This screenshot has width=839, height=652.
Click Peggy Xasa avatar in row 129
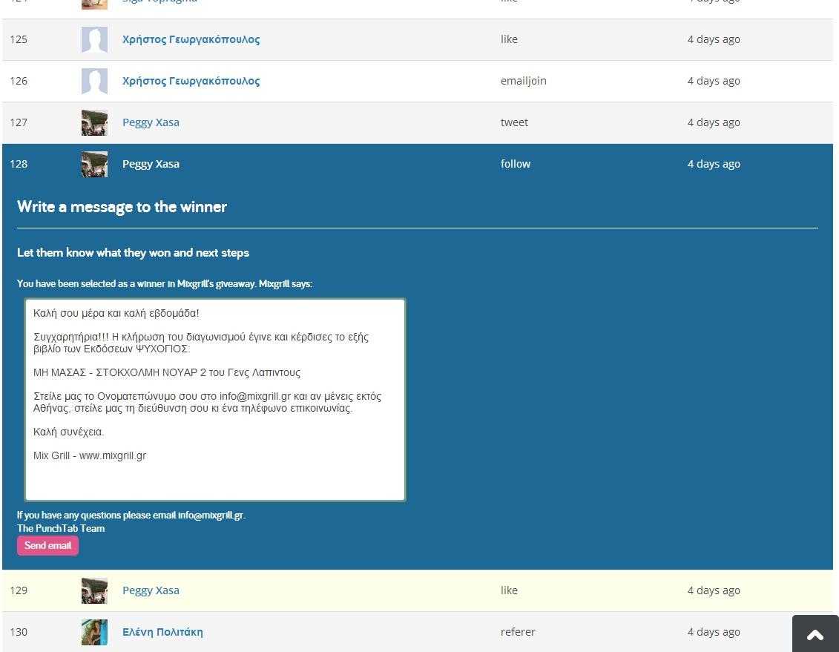94,590
